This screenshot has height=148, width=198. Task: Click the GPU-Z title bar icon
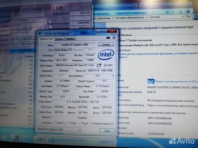point(40,33)
